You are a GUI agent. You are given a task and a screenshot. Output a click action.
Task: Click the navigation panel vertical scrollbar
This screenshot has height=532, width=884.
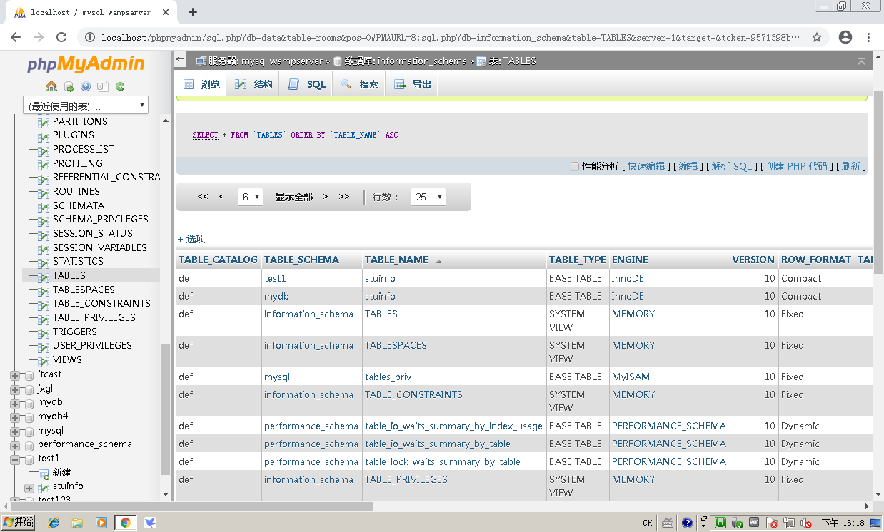click(166, 410)
